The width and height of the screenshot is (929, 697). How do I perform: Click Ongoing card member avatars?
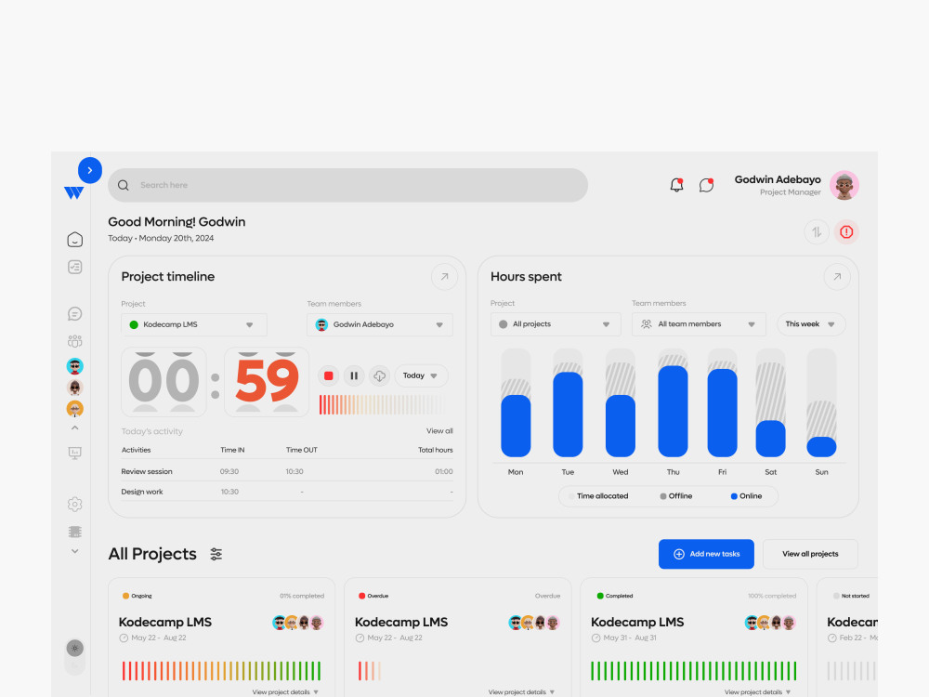(x=298, y=623)
